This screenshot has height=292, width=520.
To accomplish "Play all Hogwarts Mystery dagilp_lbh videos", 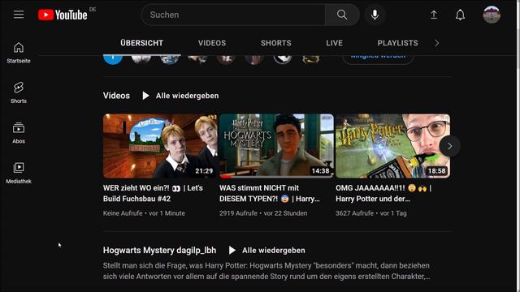I will pyautogui.click(x=267, y=251).
